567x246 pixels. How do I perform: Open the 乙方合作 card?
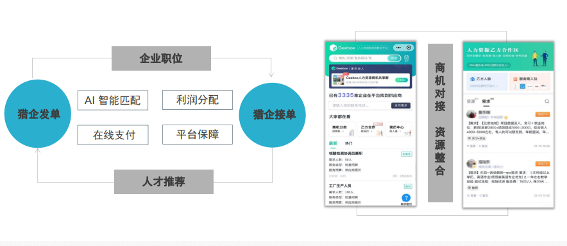tap(371, 129)
